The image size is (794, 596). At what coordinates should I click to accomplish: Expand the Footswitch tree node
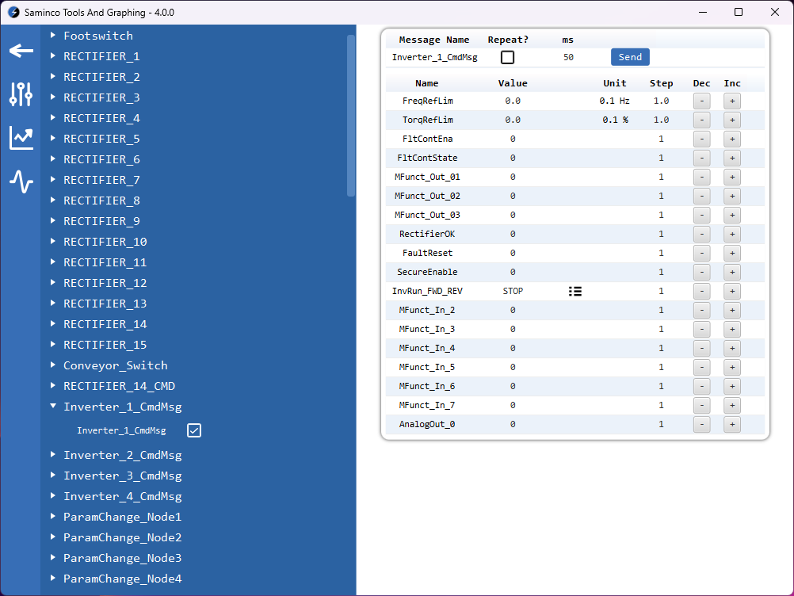click(52, 36)
